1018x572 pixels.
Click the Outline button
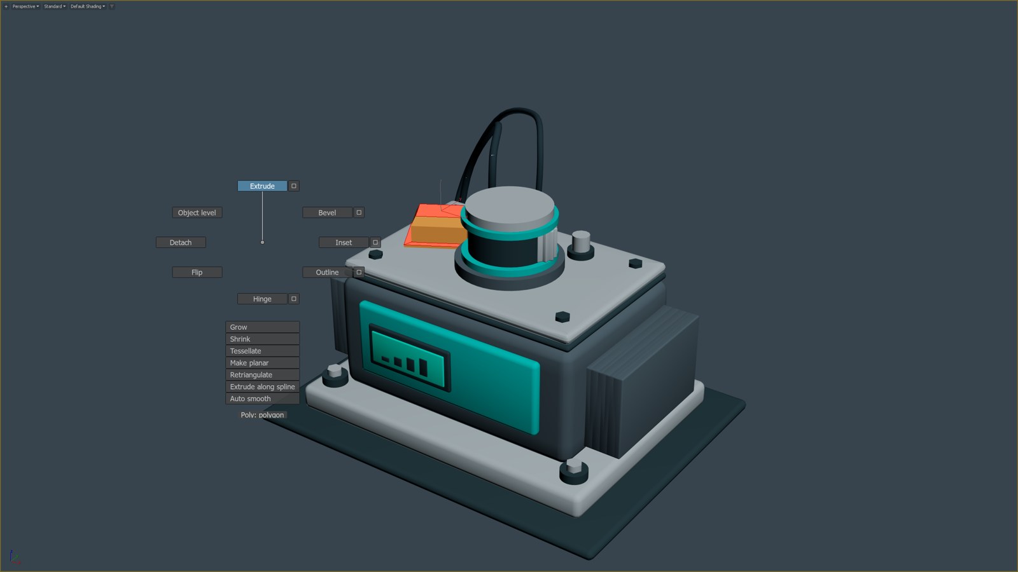point(327,273)
